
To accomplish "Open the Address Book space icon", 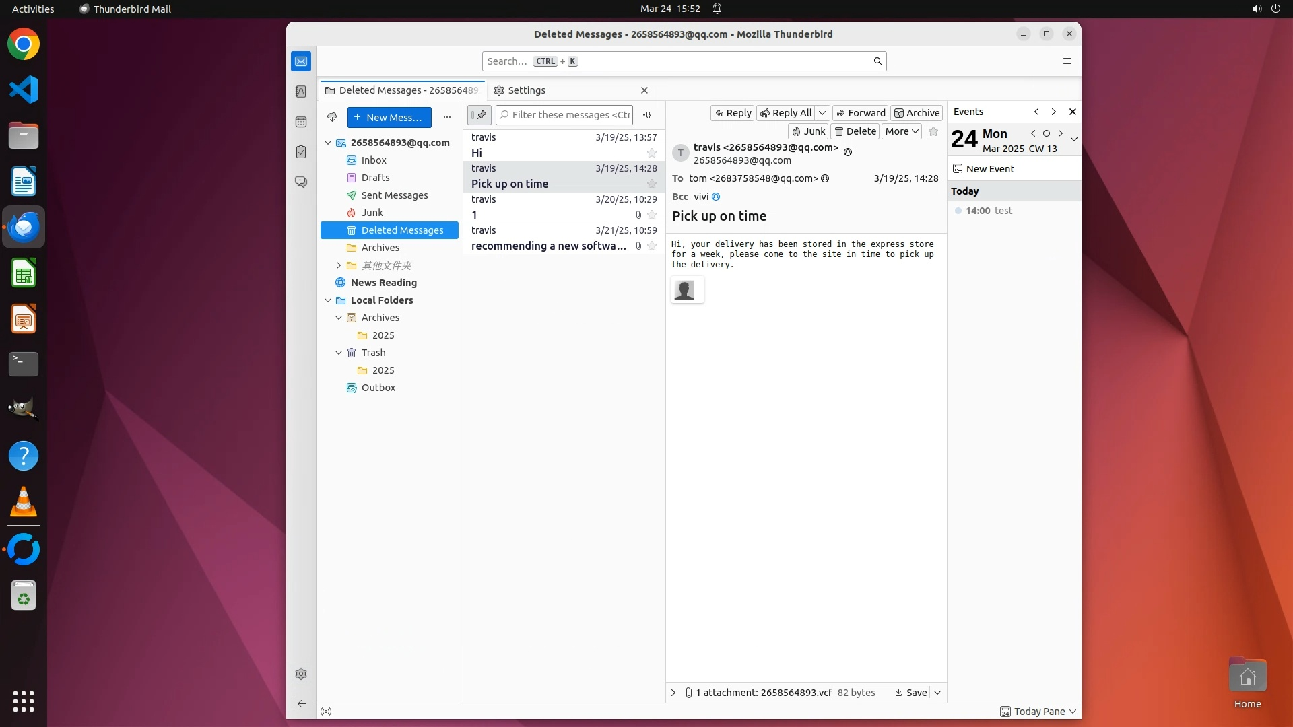I will coord(301,92).
